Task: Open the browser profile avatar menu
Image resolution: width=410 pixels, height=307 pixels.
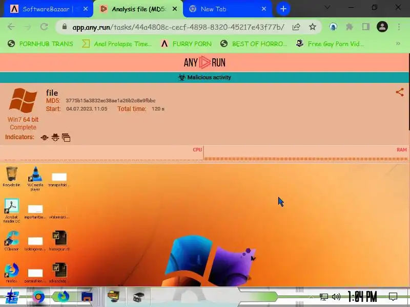Action: pos(382,27)
